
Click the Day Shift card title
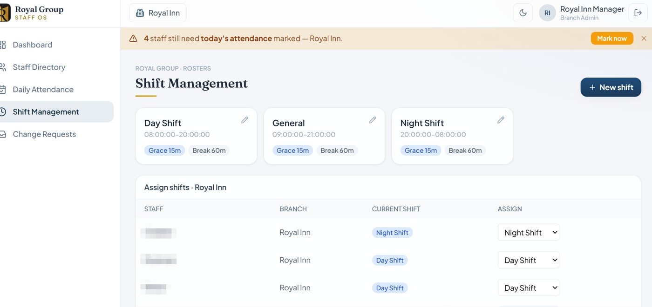[x=163, y=123]
